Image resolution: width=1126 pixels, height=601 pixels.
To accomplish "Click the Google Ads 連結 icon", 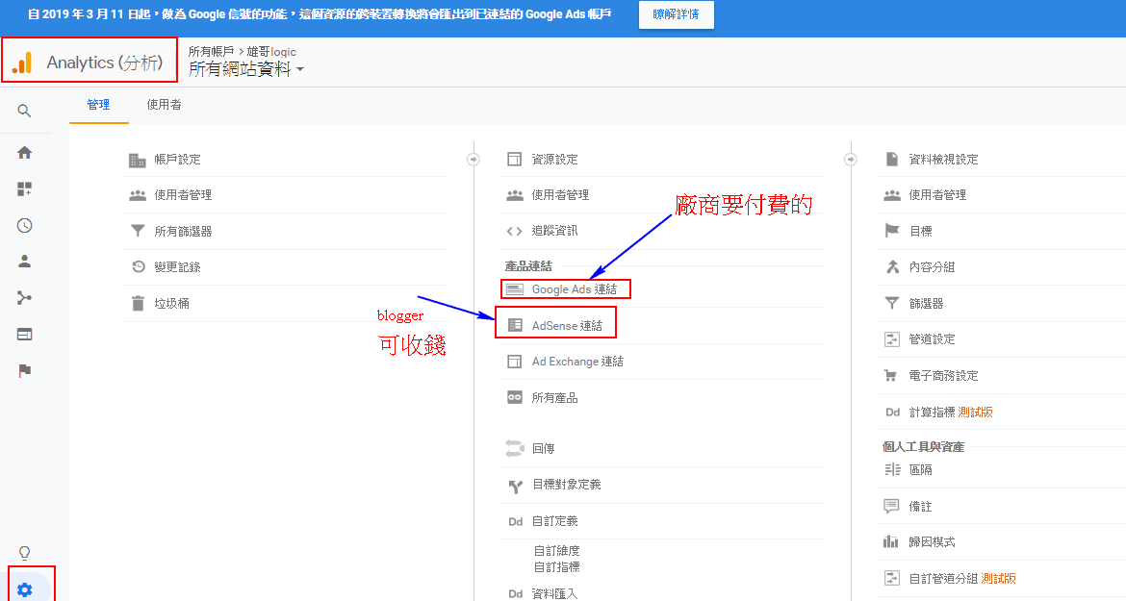I will click(x=515, y=289).
